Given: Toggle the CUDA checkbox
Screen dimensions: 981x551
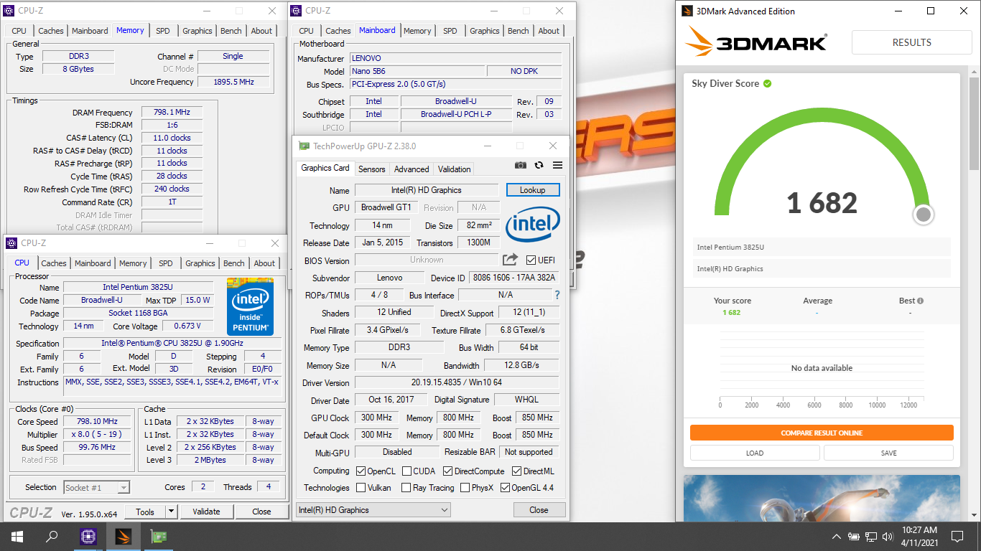Looking at the screenshot, I should (406, 471).
